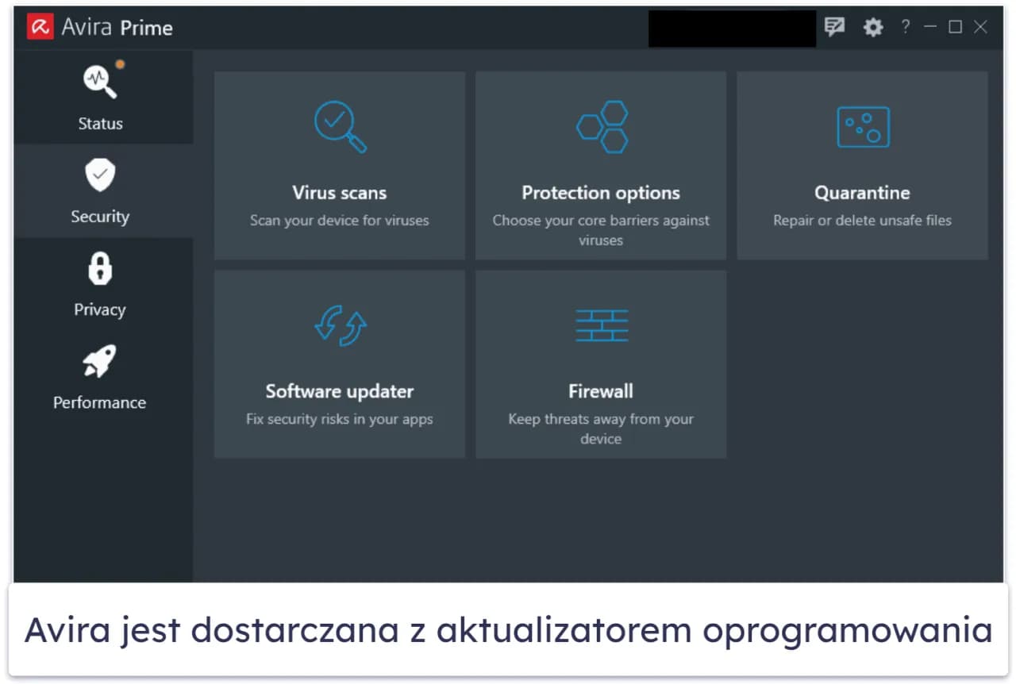Click the magnifying glass Virus scans icon
This screenshot has height=684, width=1016.
339,127
